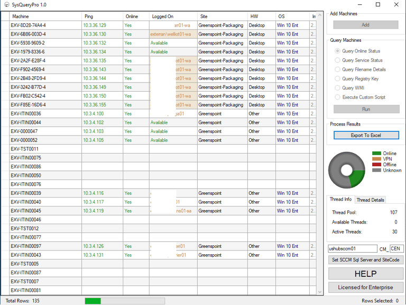Viewport: 406px width, 305px height.
Task: Click the gray Unknown legend swatch
Action: pyautogui.click(x=376, y=171)
